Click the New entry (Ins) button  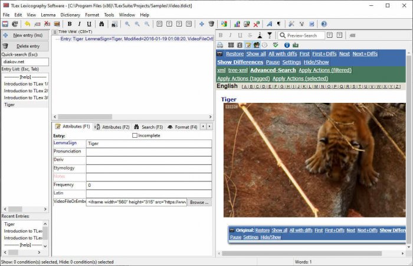pyautogui.click(x=25, y=35)
